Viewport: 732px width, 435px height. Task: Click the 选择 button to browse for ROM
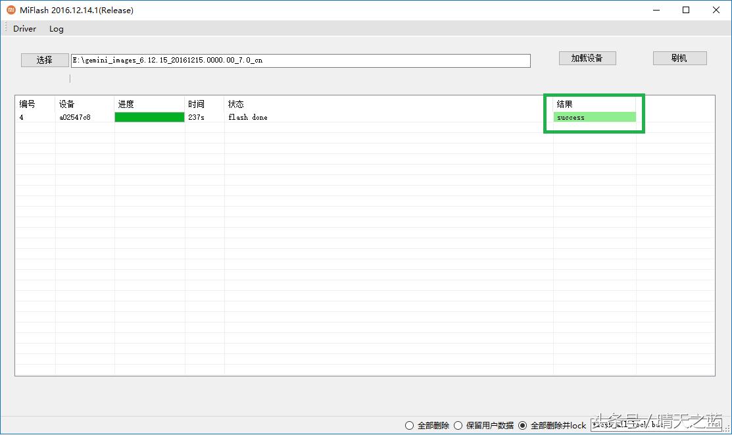(x=44, y=59)
